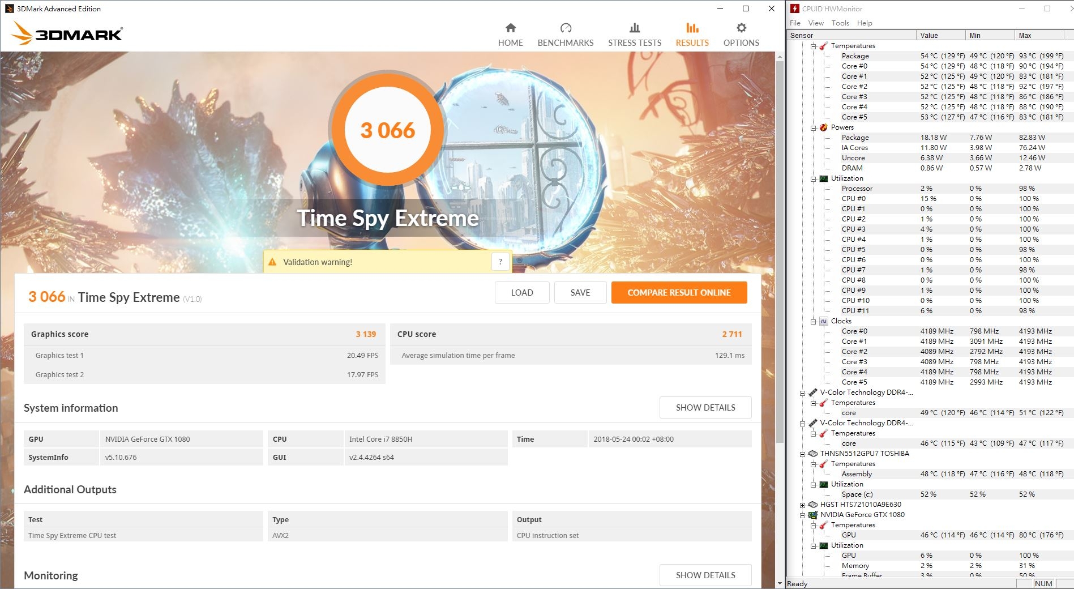Select the Core #5 clock row
The width and height of the screenshot is (1074, 589).
click(x=952, y=382)
